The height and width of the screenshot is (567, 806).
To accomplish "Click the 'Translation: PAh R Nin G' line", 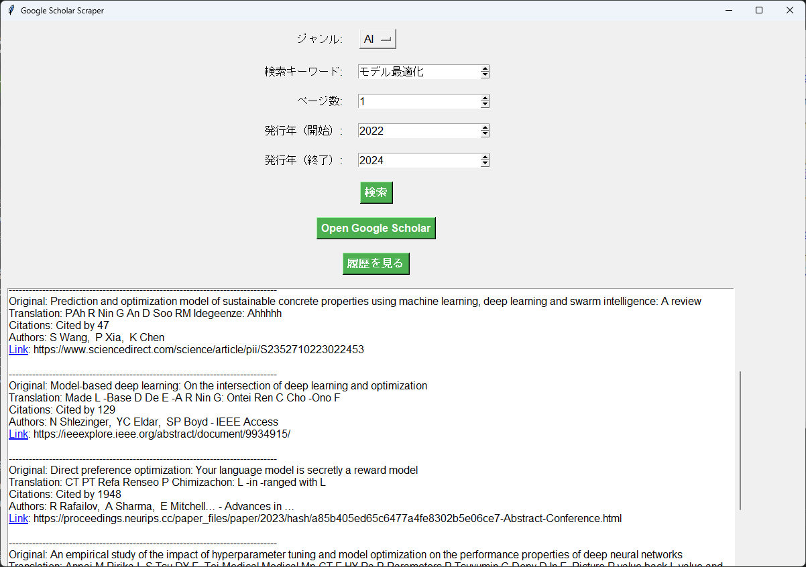I will pos(146,314).
